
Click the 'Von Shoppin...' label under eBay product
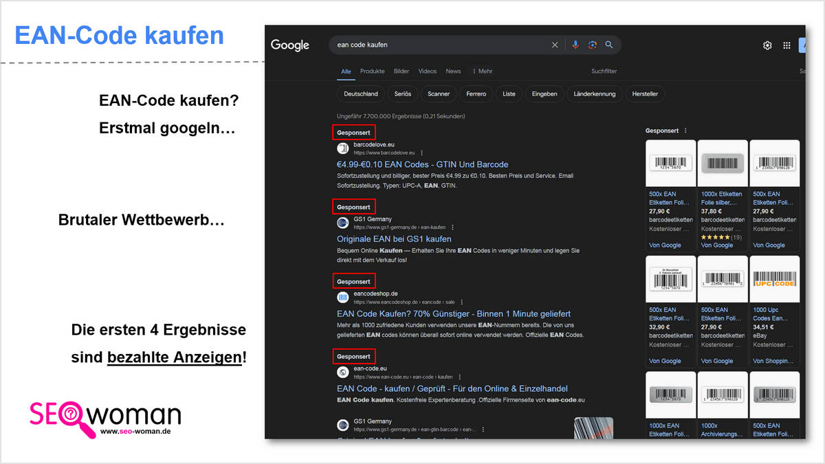775,361
